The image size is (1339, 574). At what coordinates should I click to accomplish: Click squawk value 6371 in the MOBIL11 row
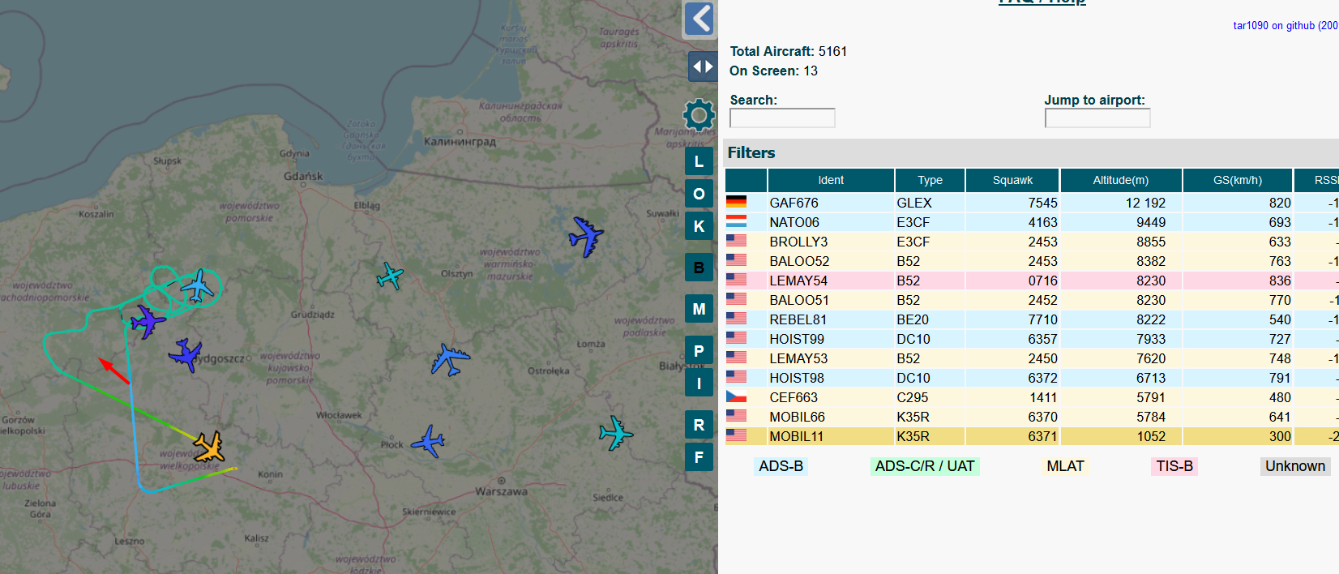pyautogui.click(x=1042, y=436)
